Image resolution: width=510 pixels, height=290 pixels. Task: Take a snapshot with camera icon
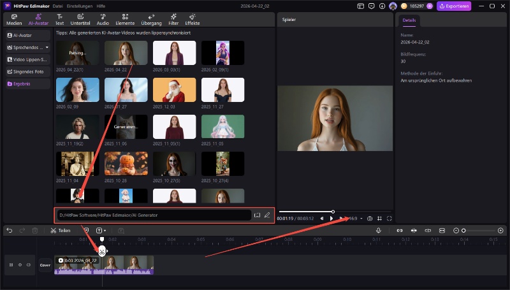click(370, 219)
